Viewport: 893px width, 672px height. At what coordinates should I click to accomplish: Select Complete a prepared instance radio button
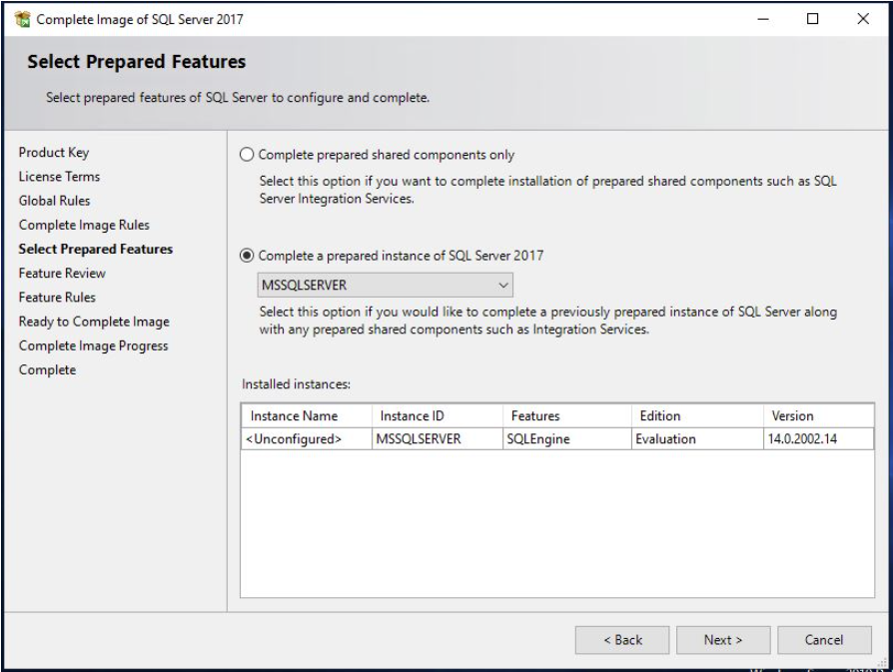coord(247,256)
